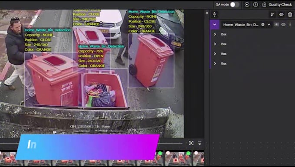Screen dimensions: 295x167
Task: Click the Quality Check clipboard icon
Action: (264, 4)
